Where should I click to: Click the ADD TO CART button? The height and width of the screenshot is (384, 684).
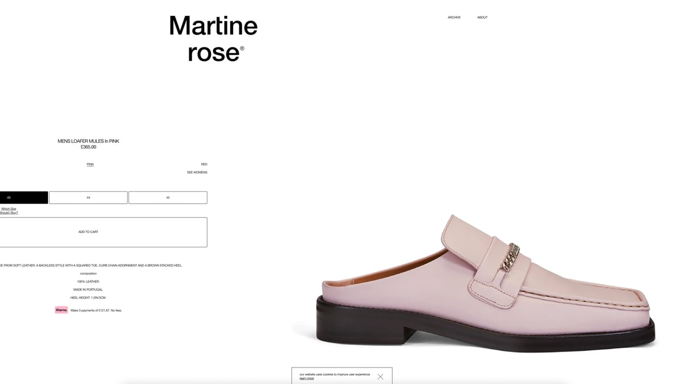click(x=103, y=232)
